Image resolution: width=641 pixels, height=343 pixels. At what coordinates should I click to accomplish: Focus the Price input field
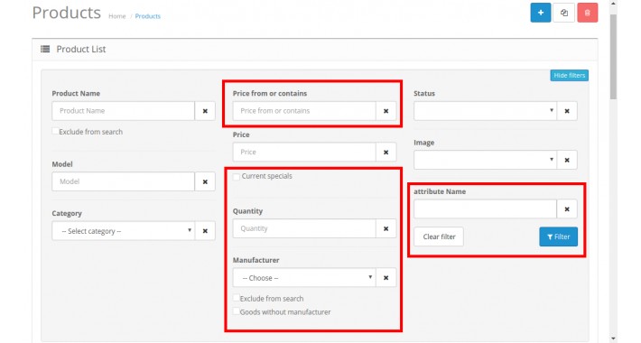point(304,152)
